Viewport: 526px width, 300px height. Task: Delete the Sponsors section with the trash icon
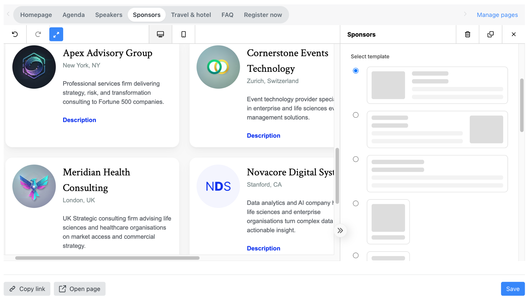467,34
